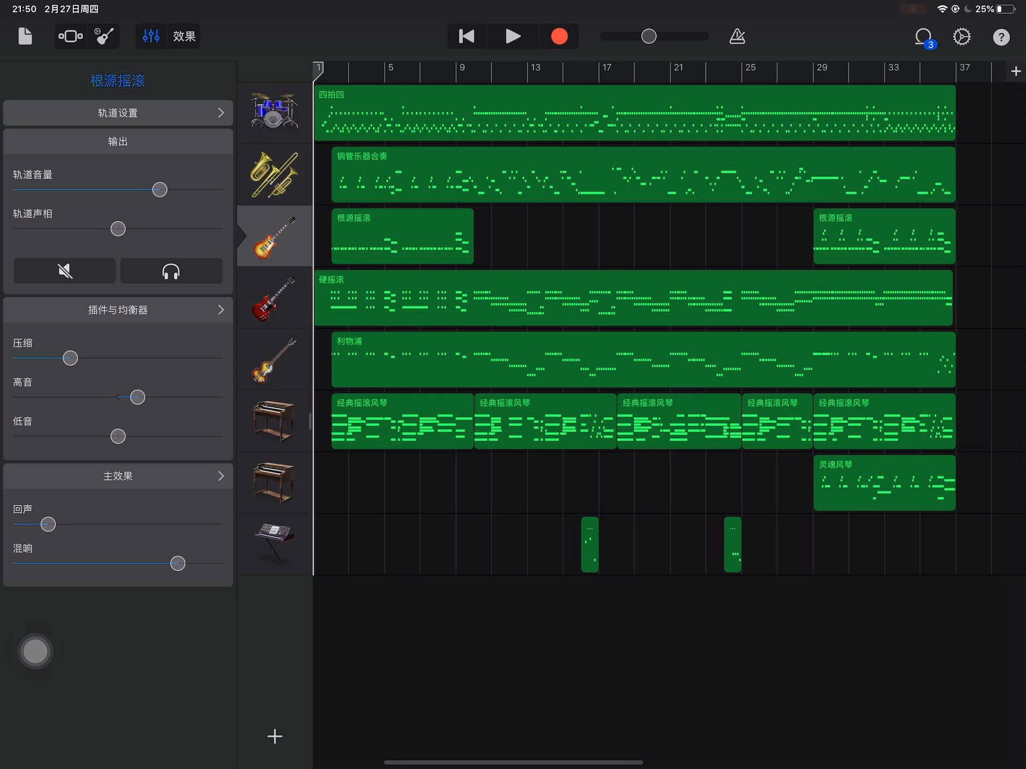Toggle the track controls mixer icon
The image size is (1026, 769).
[151, 36]
